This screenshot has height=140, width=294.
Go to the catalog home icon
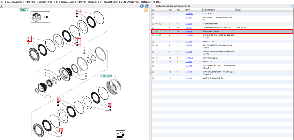[x=2, y=2]
